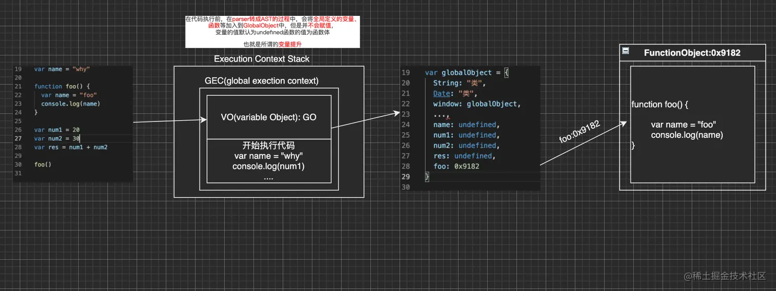Click the res: undefined property
Screen dimensions: 776x291
[464, 156]
